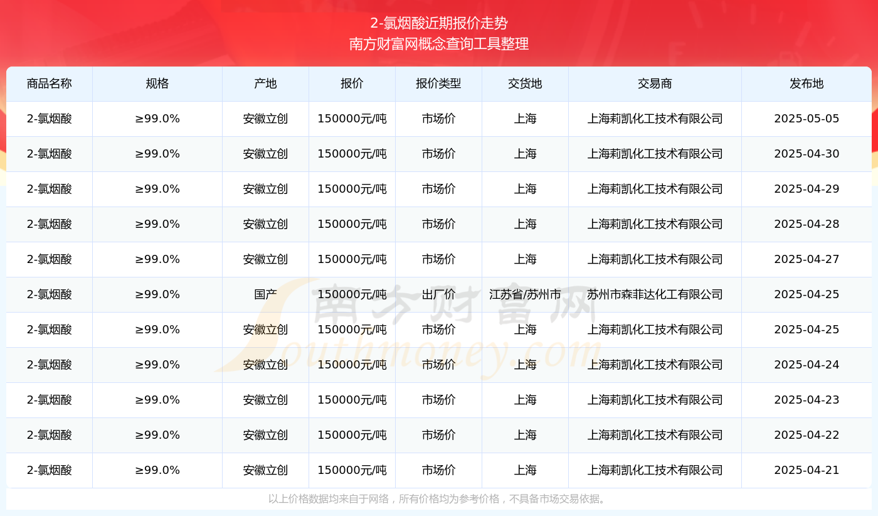Viewport: 878px width, 516px height.
Task: Select the date 2025-04-29
Action: coord(807,189)
